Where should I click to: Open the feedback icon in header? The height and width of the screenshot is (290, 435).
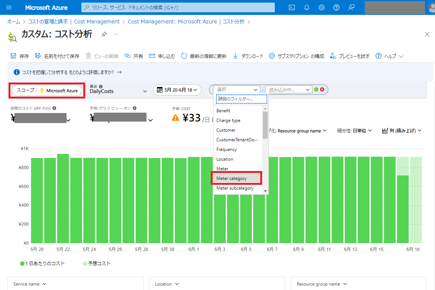(351, 7)
